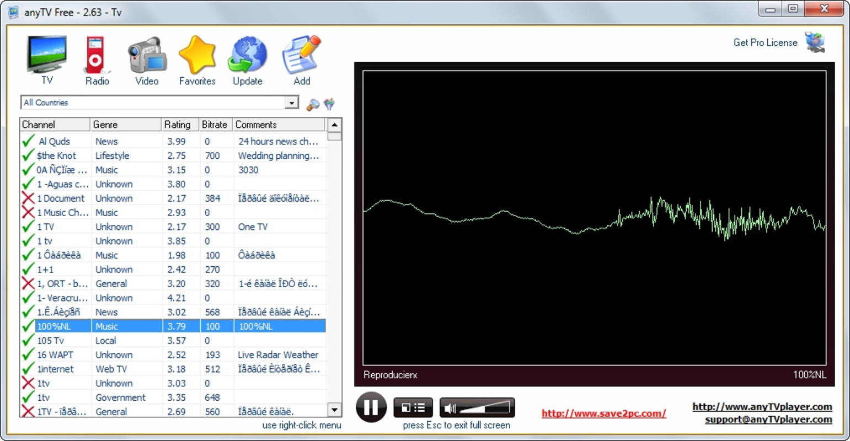Add a new channel entry
850x441 pixels.
click(x=301, y=60)
